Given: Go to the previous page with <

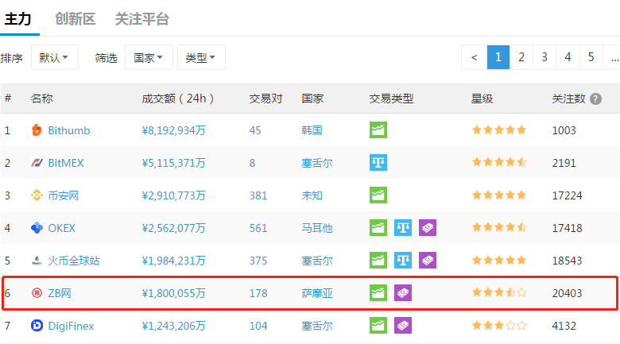Looking at the screenshot, I should click(474, 57).
